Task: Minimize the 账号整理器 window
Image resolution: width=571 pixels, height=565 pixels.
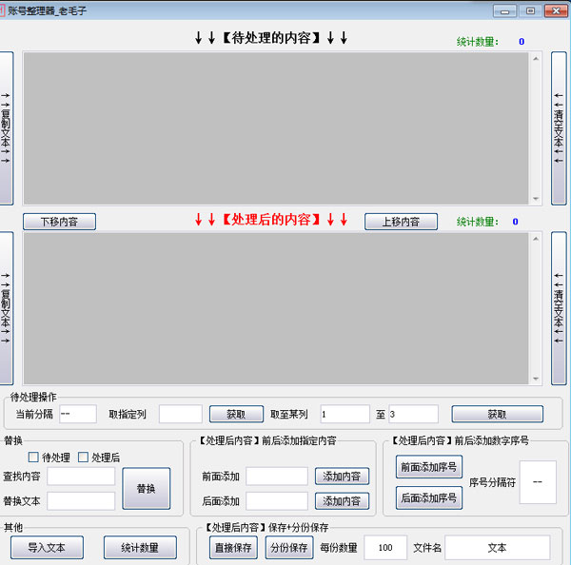Action: (504, 10)
